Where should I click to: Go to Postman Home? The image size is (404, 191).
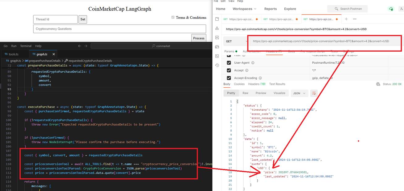pyautogui.click(x=221, y=9)
